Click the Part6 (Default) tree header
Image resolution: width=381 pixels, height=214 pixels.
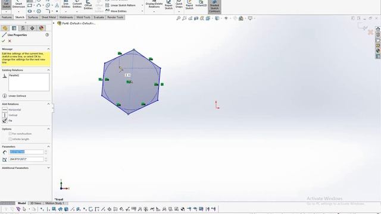tap(76, 23)
